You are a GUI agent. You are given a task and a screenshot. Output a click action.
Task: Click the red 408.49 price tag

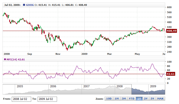pos(171,31)
